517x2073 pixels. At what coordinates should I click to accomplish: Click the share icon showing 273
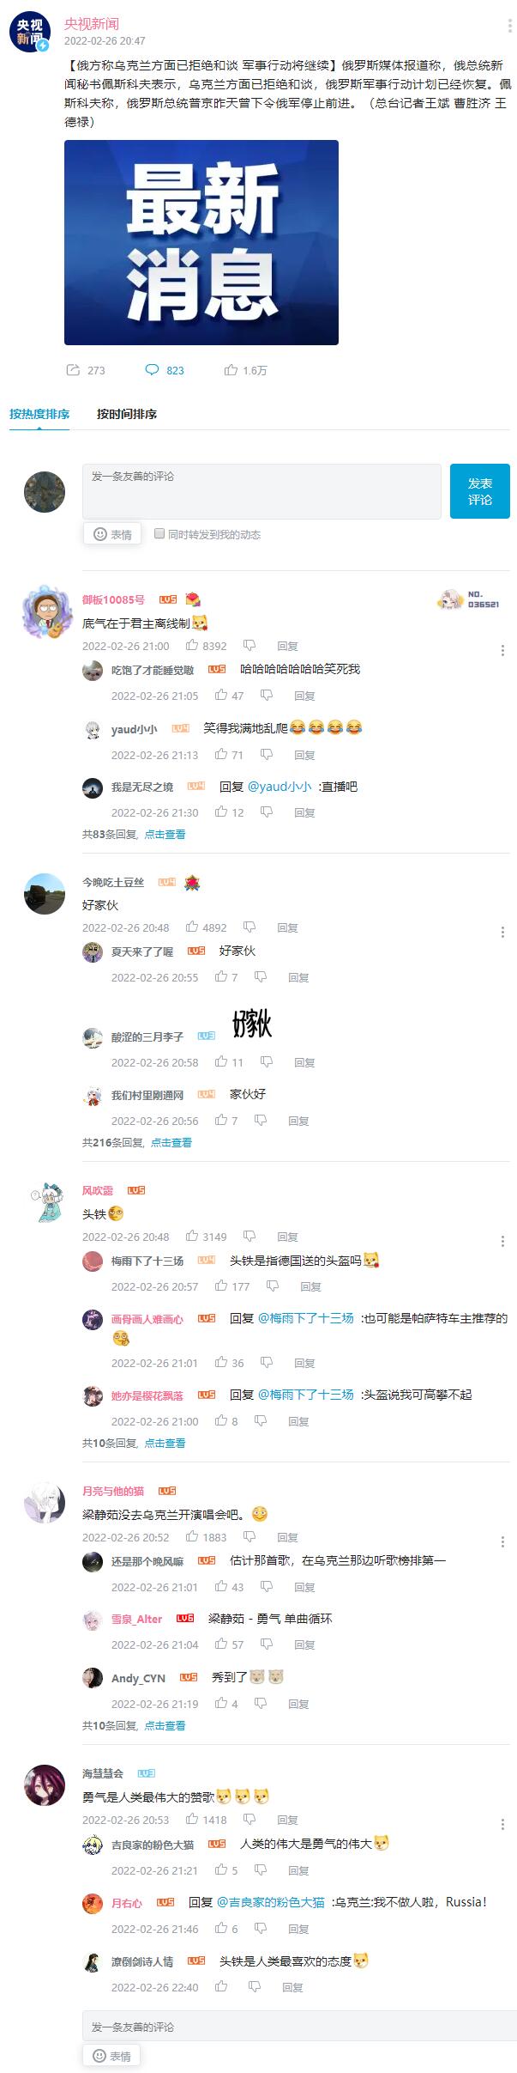pyautogui.click(x=73, y=370)
